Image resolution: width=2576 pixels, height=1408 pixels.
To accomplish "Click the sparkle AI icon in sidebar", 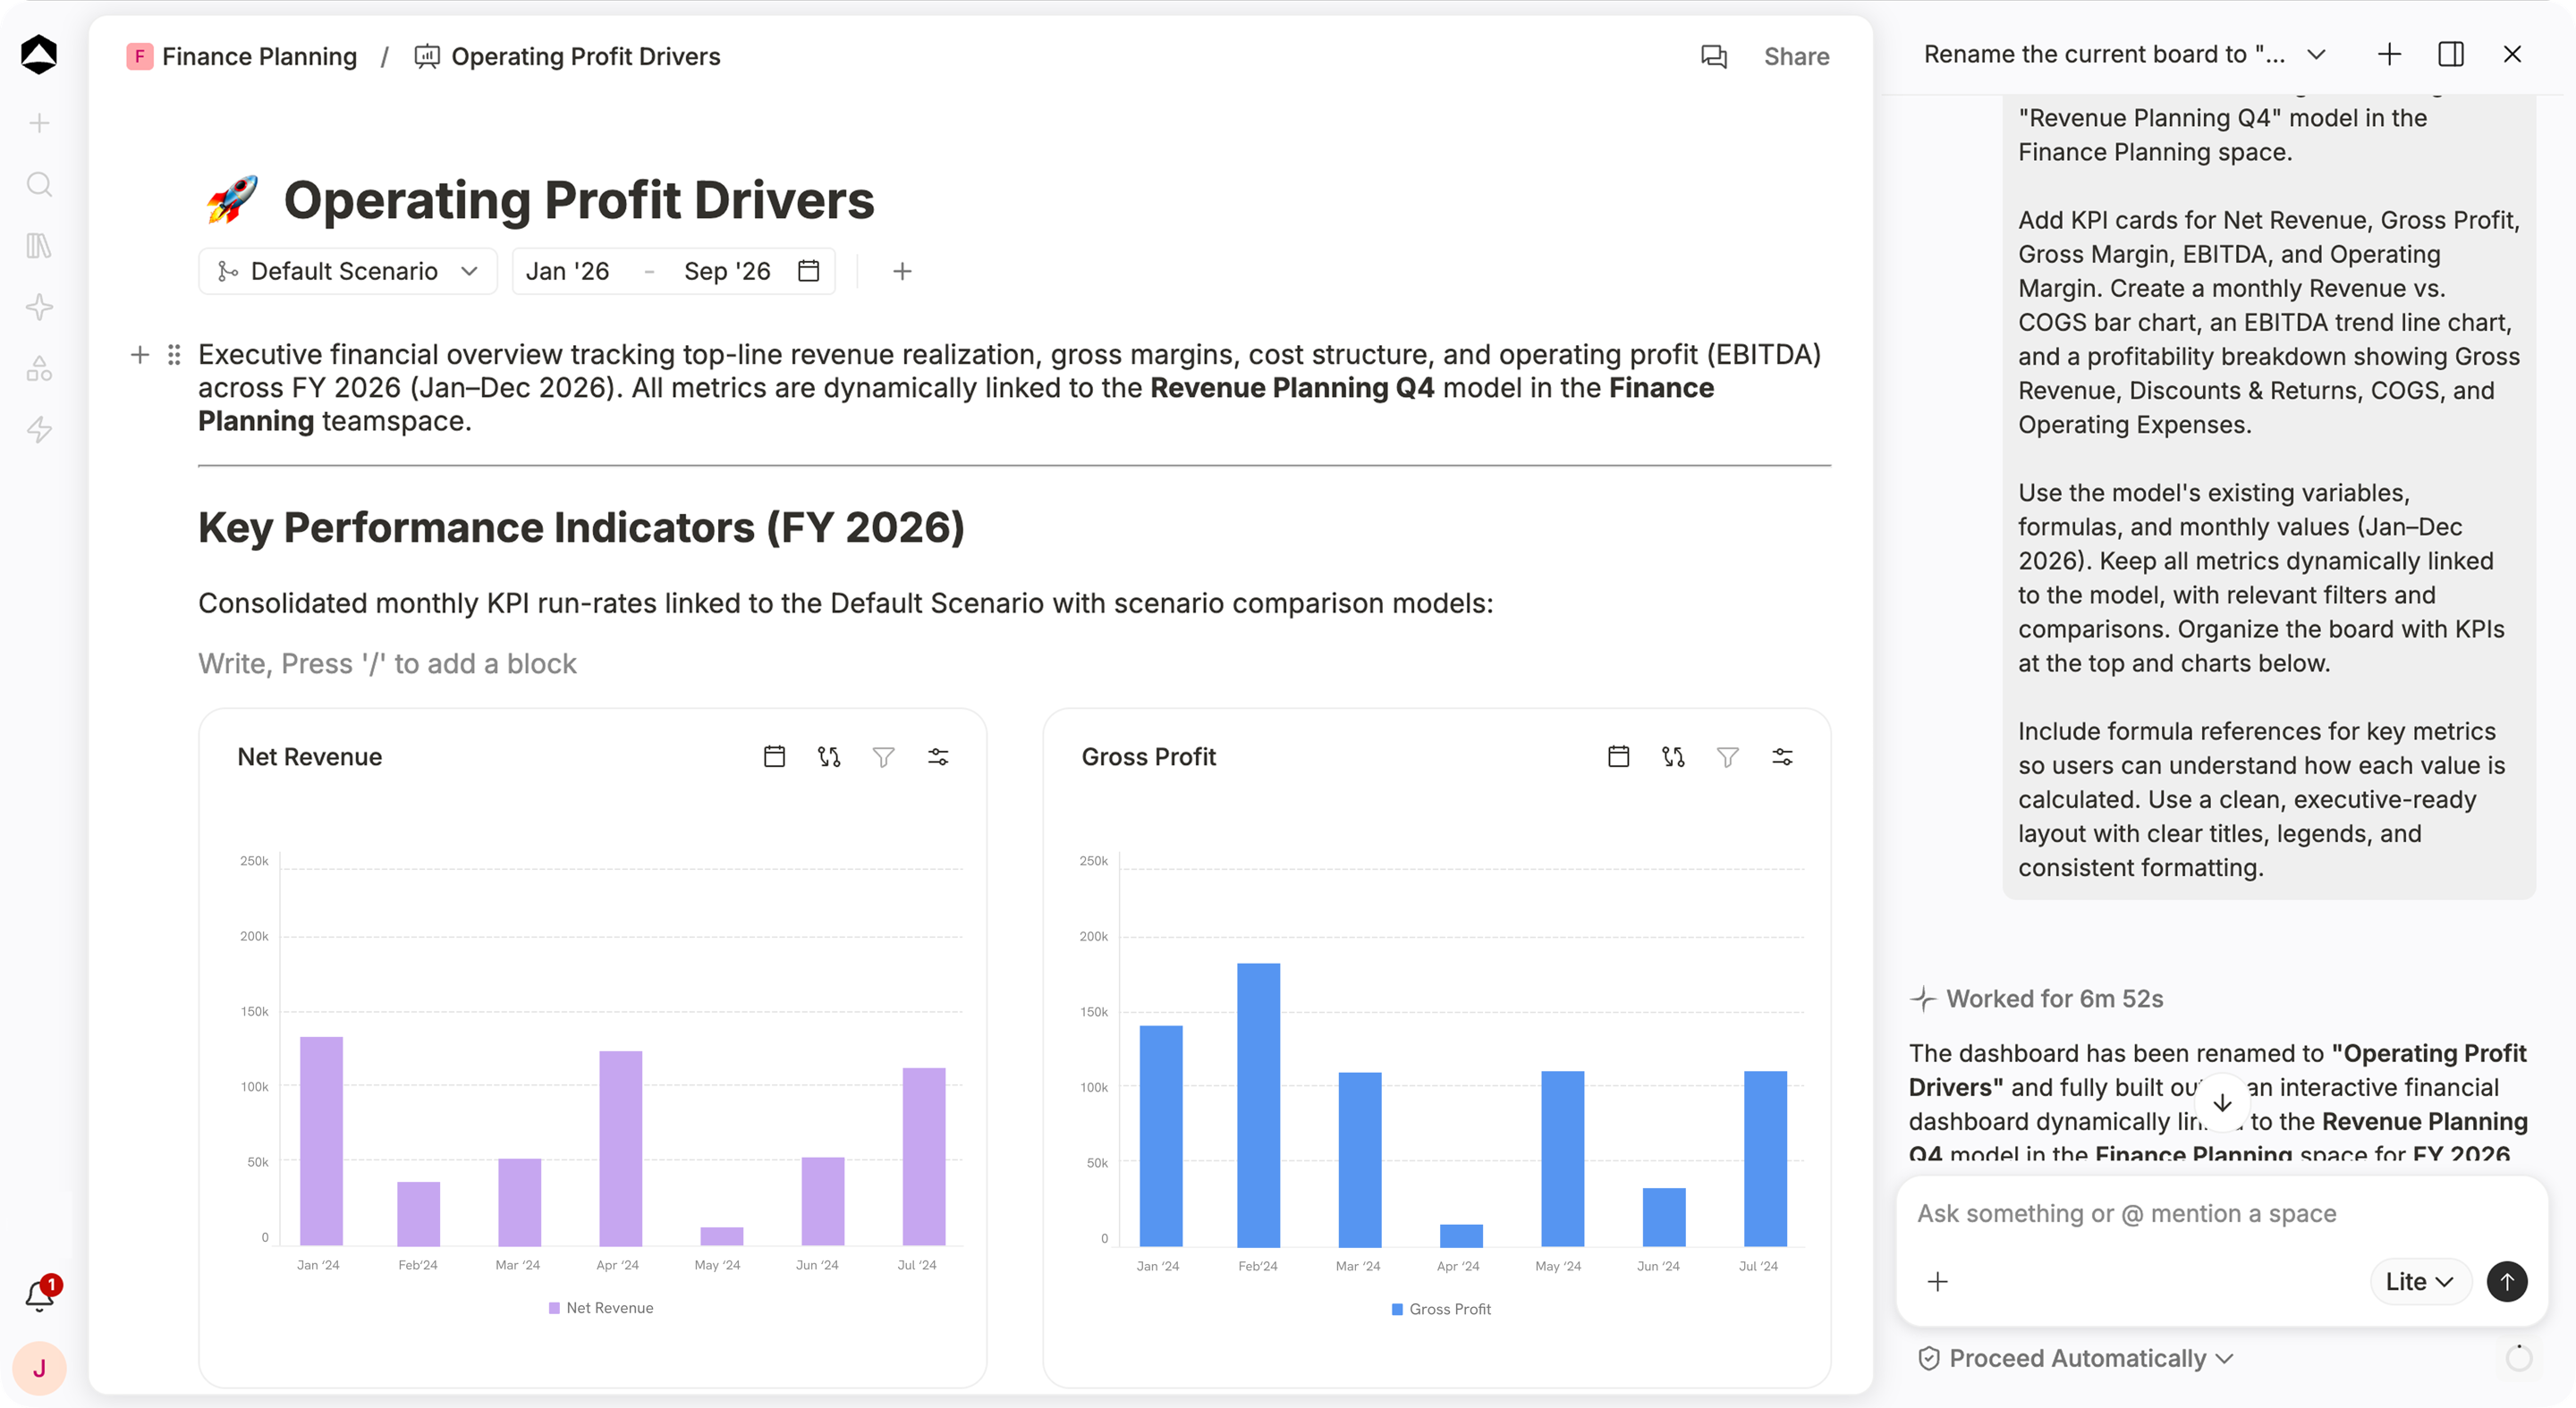I will point(39,307).
